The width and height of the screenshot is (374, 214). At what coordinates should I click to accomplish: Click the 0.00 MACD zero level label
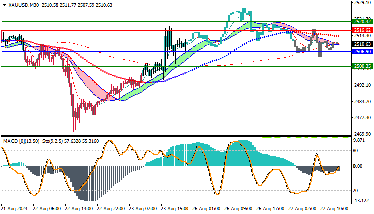pyautogui.click(x=358, y=166)
